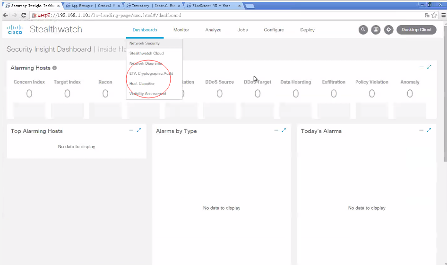The height and width of the screenshot is (265, 447).
Task: Expand the Alarming Hosts panel to fullscreen
Action: coord(429,67)
